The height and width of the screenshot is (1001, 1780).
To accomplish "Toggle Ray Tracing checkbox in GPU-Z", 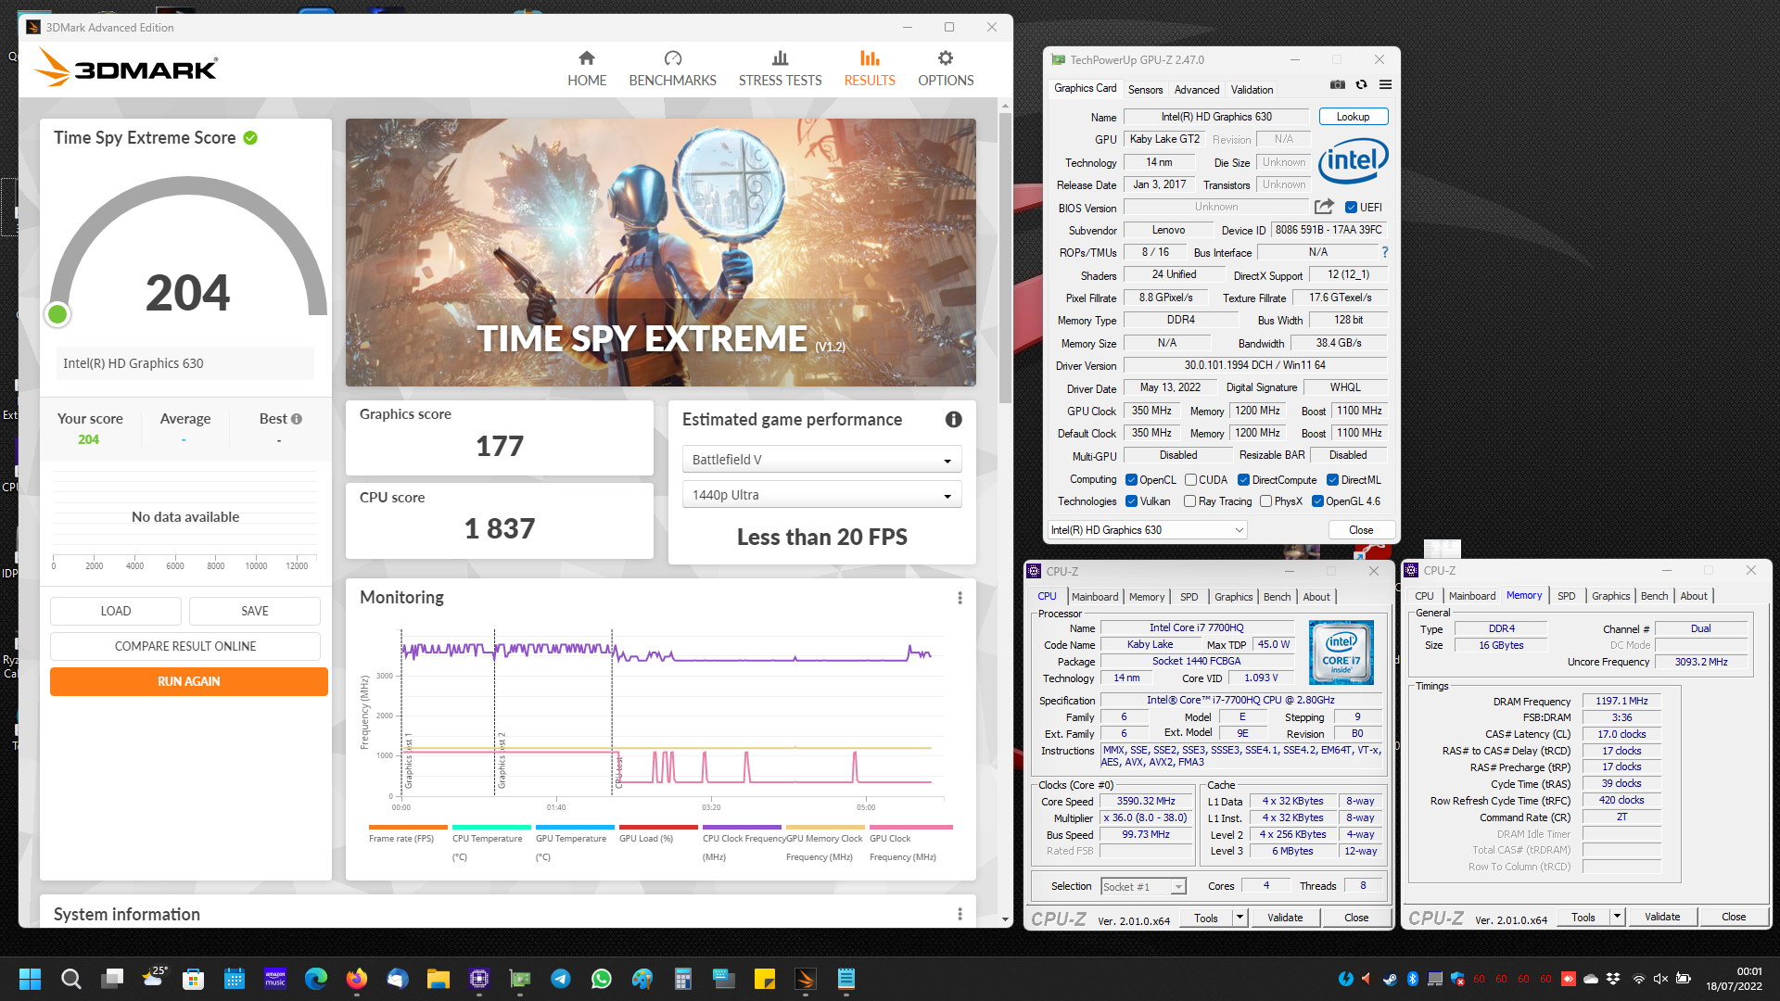I will point(1189,501).
